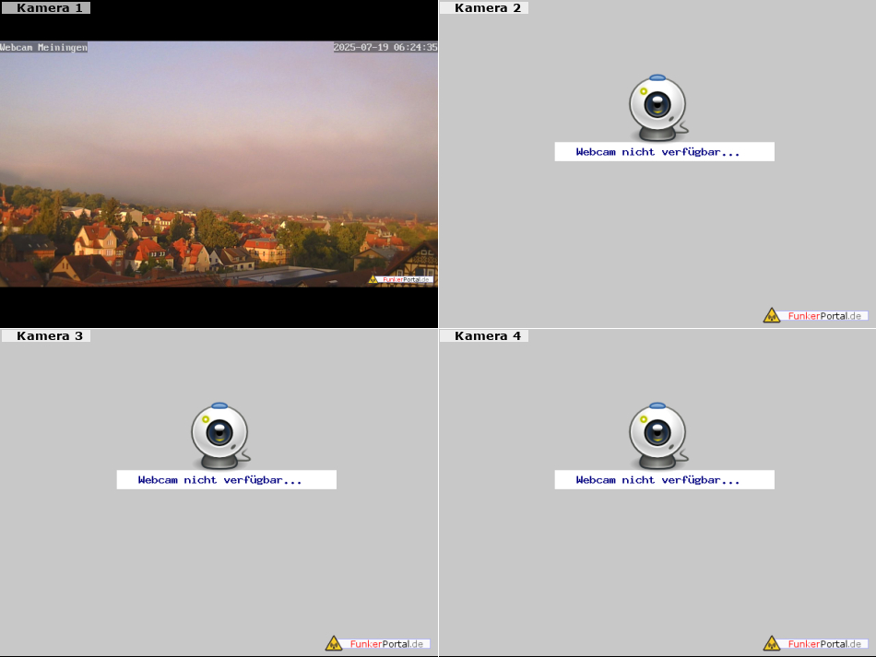
Task: Click the FunkerPortal.de logo in Kamera 3
Action: [377, 643]
